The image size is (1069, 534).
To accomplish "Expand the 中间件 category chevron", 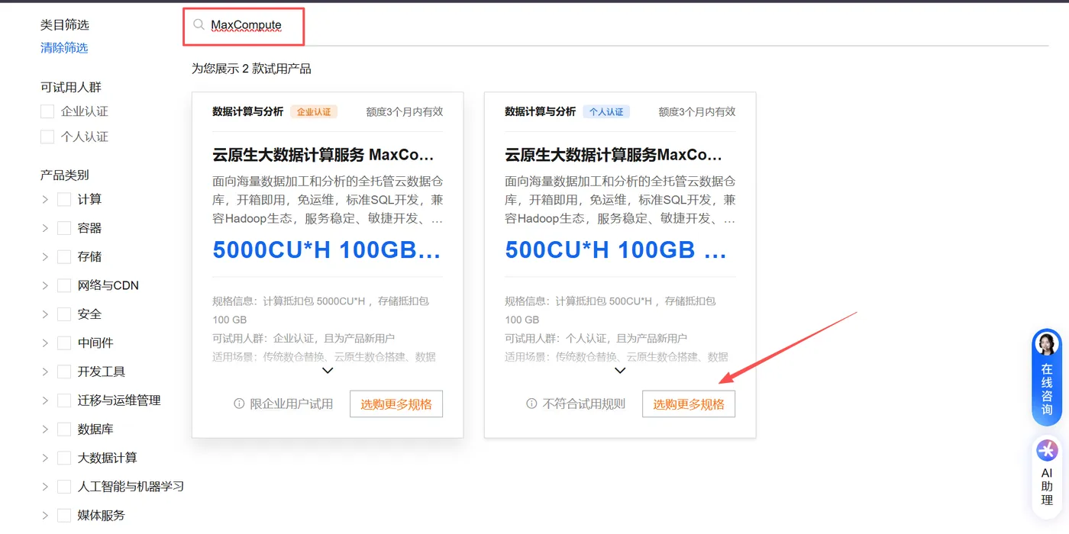I will click(44, 343).
